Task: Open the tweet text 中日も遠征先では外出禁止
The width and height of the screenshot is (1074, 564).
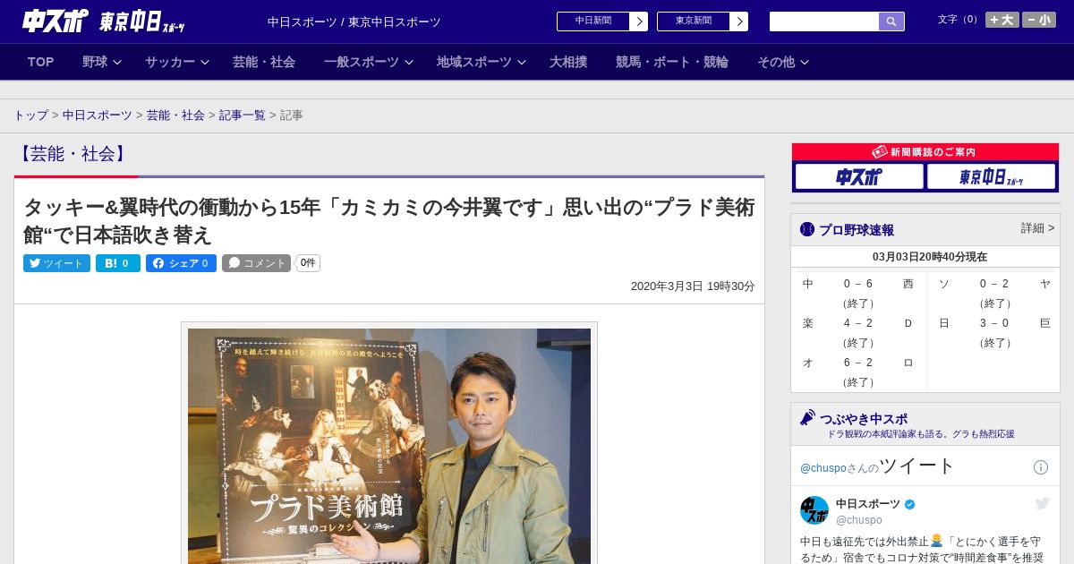Action: pos(922,550)
